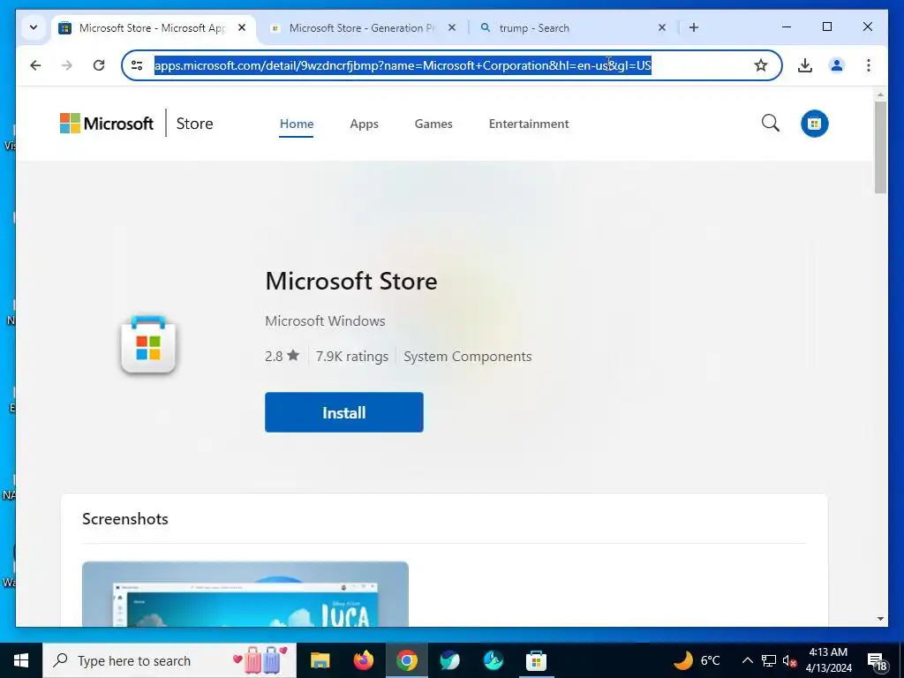The height and width of the screenshot is (678, 904).
Task: Open Chrome profile menu
Action: click(x=837, y=65)
